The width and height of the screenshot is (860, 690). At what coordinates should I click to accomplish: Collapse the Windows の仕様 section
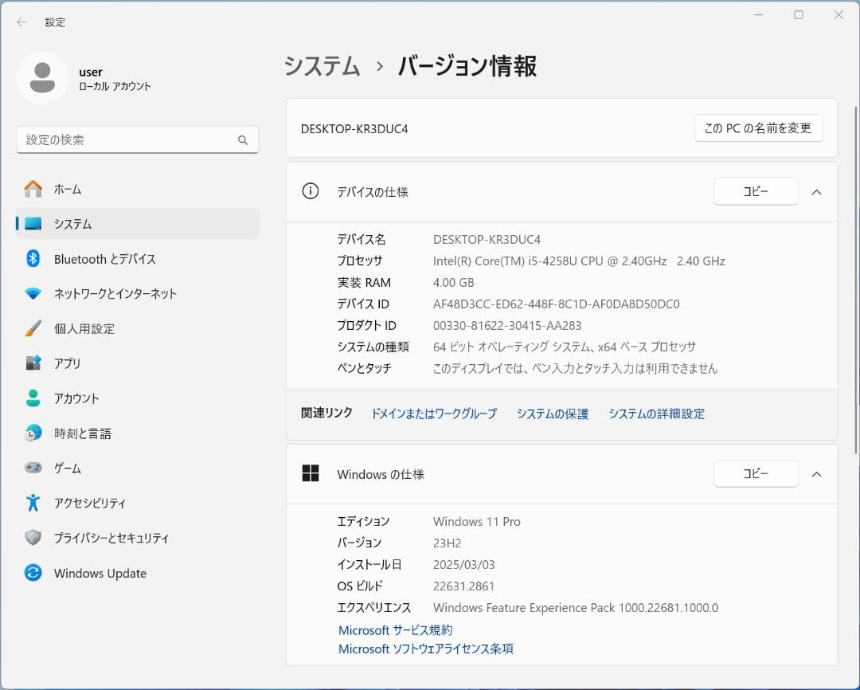[x=816, y=474]
